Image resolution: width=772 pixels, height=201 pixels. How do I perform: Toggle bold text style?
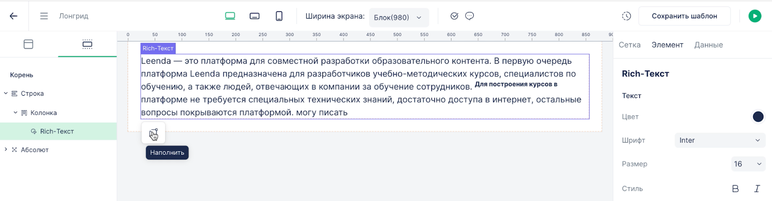[735, 188]
